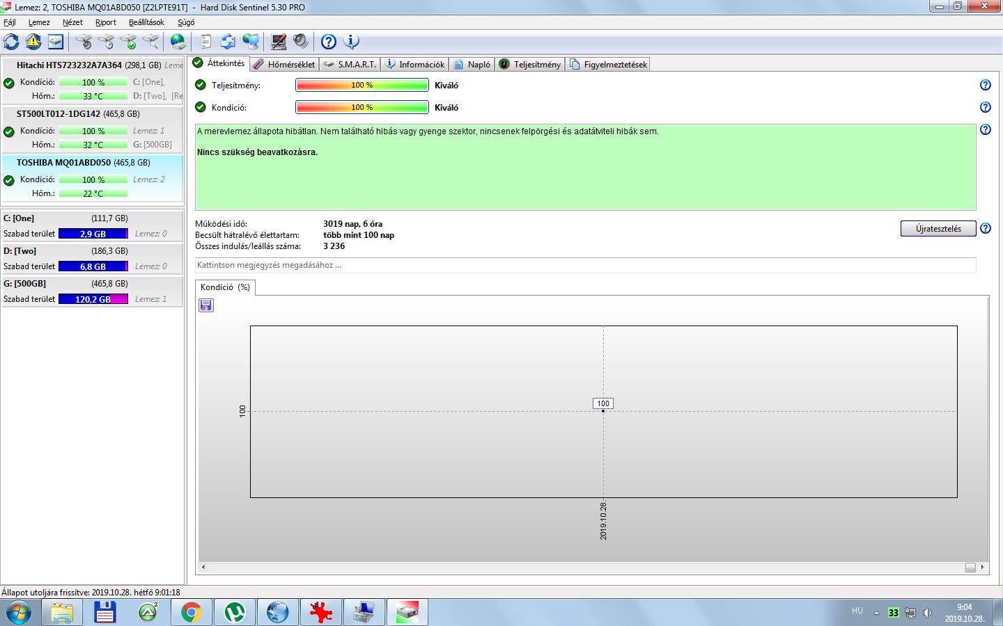Open the monitor with pen configuration icon
Image resolution: width=1003 pixels, height=626 pixels.
(x=279, y=42)
